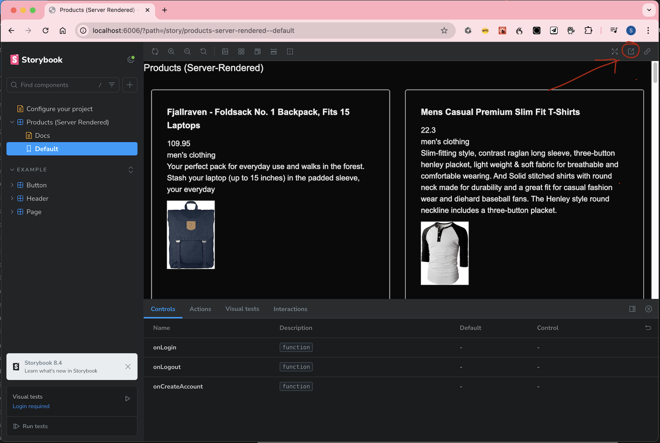
Task: Click the address bar URL
Action: tap(194, 30)
